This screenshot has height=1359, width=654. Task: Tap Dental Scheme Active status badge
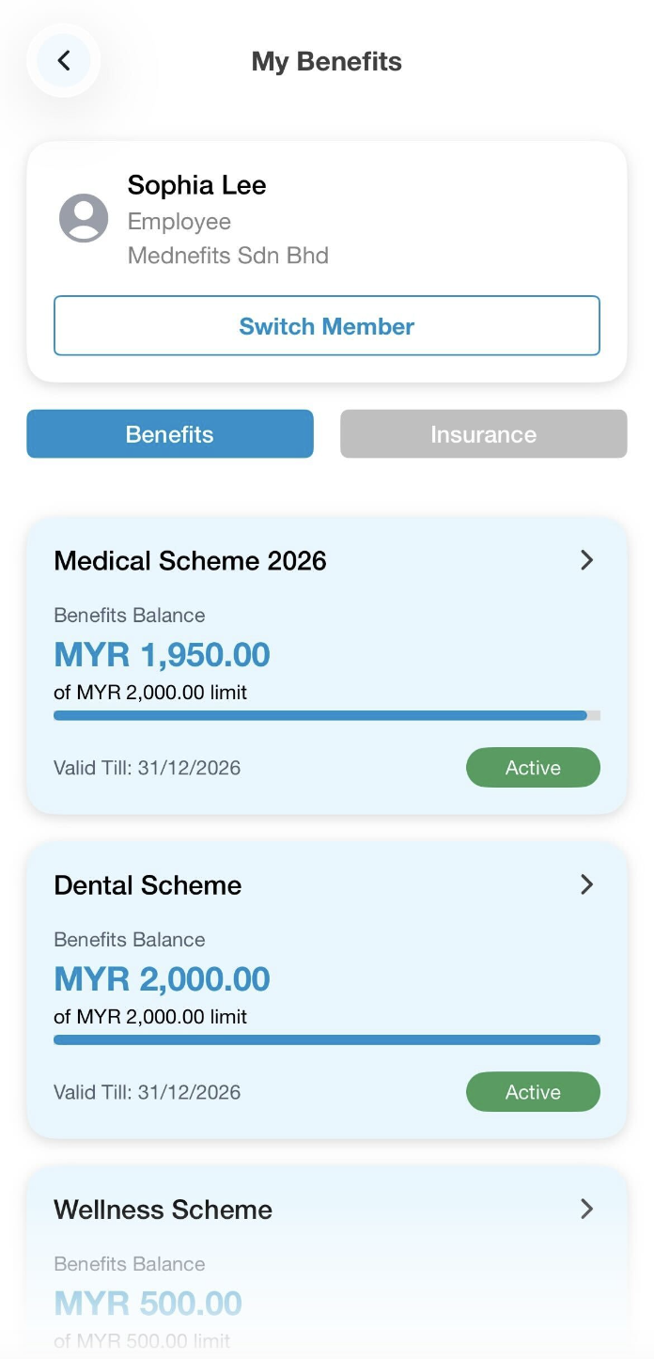coord(533,1092)
